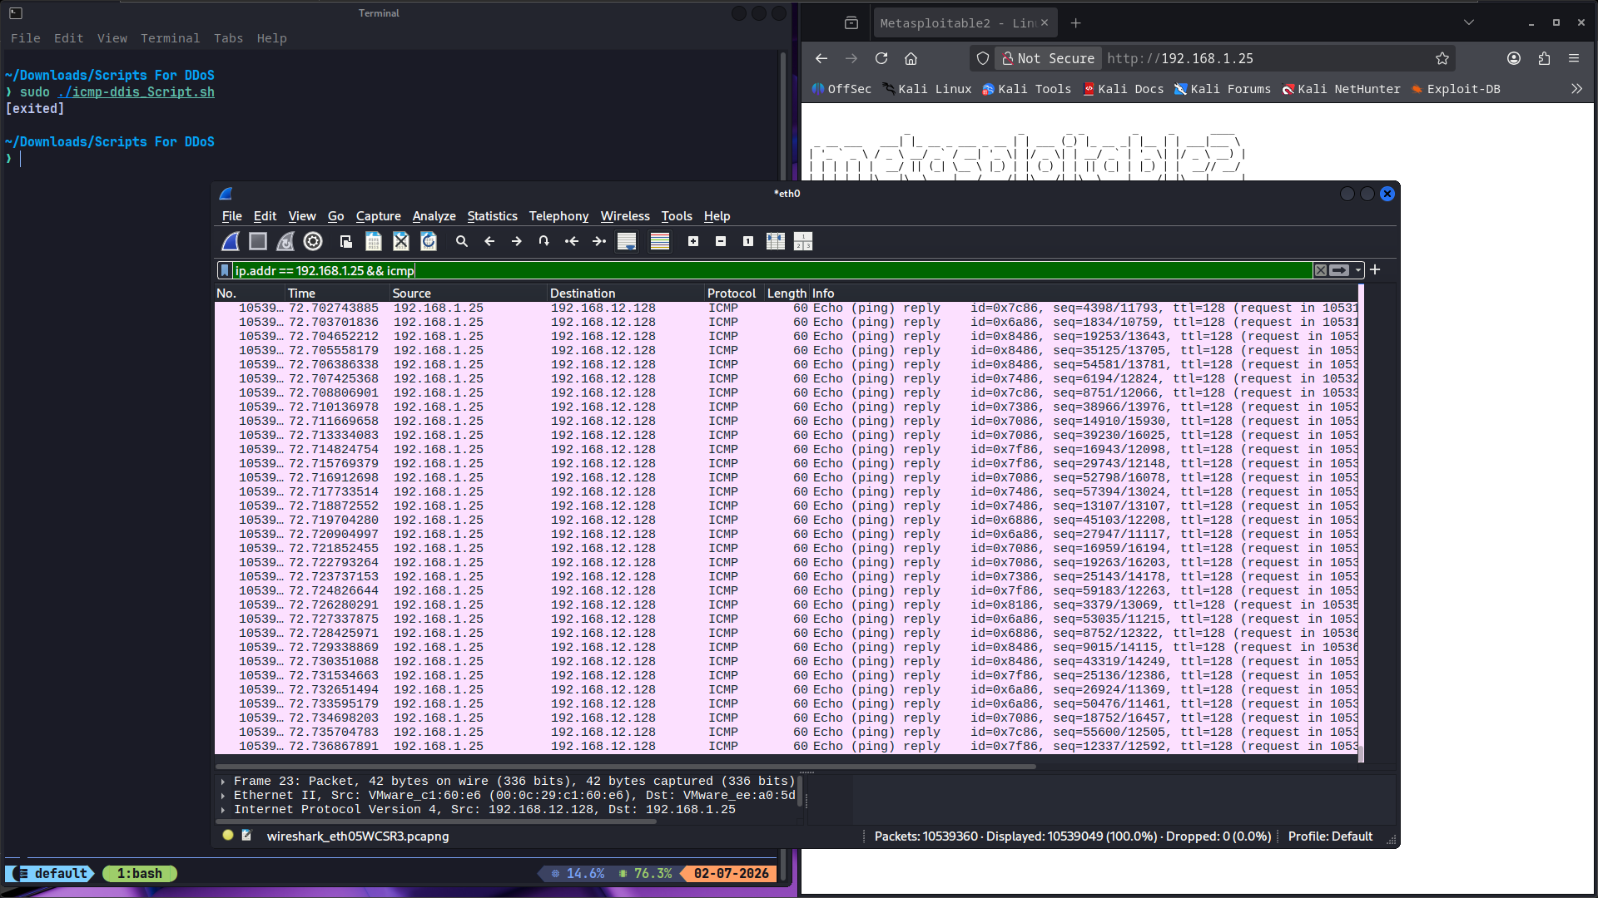This screenshot has height=898, width=1598.
Task: Show more bookmarks chevron
Action: pos(1576,89)
